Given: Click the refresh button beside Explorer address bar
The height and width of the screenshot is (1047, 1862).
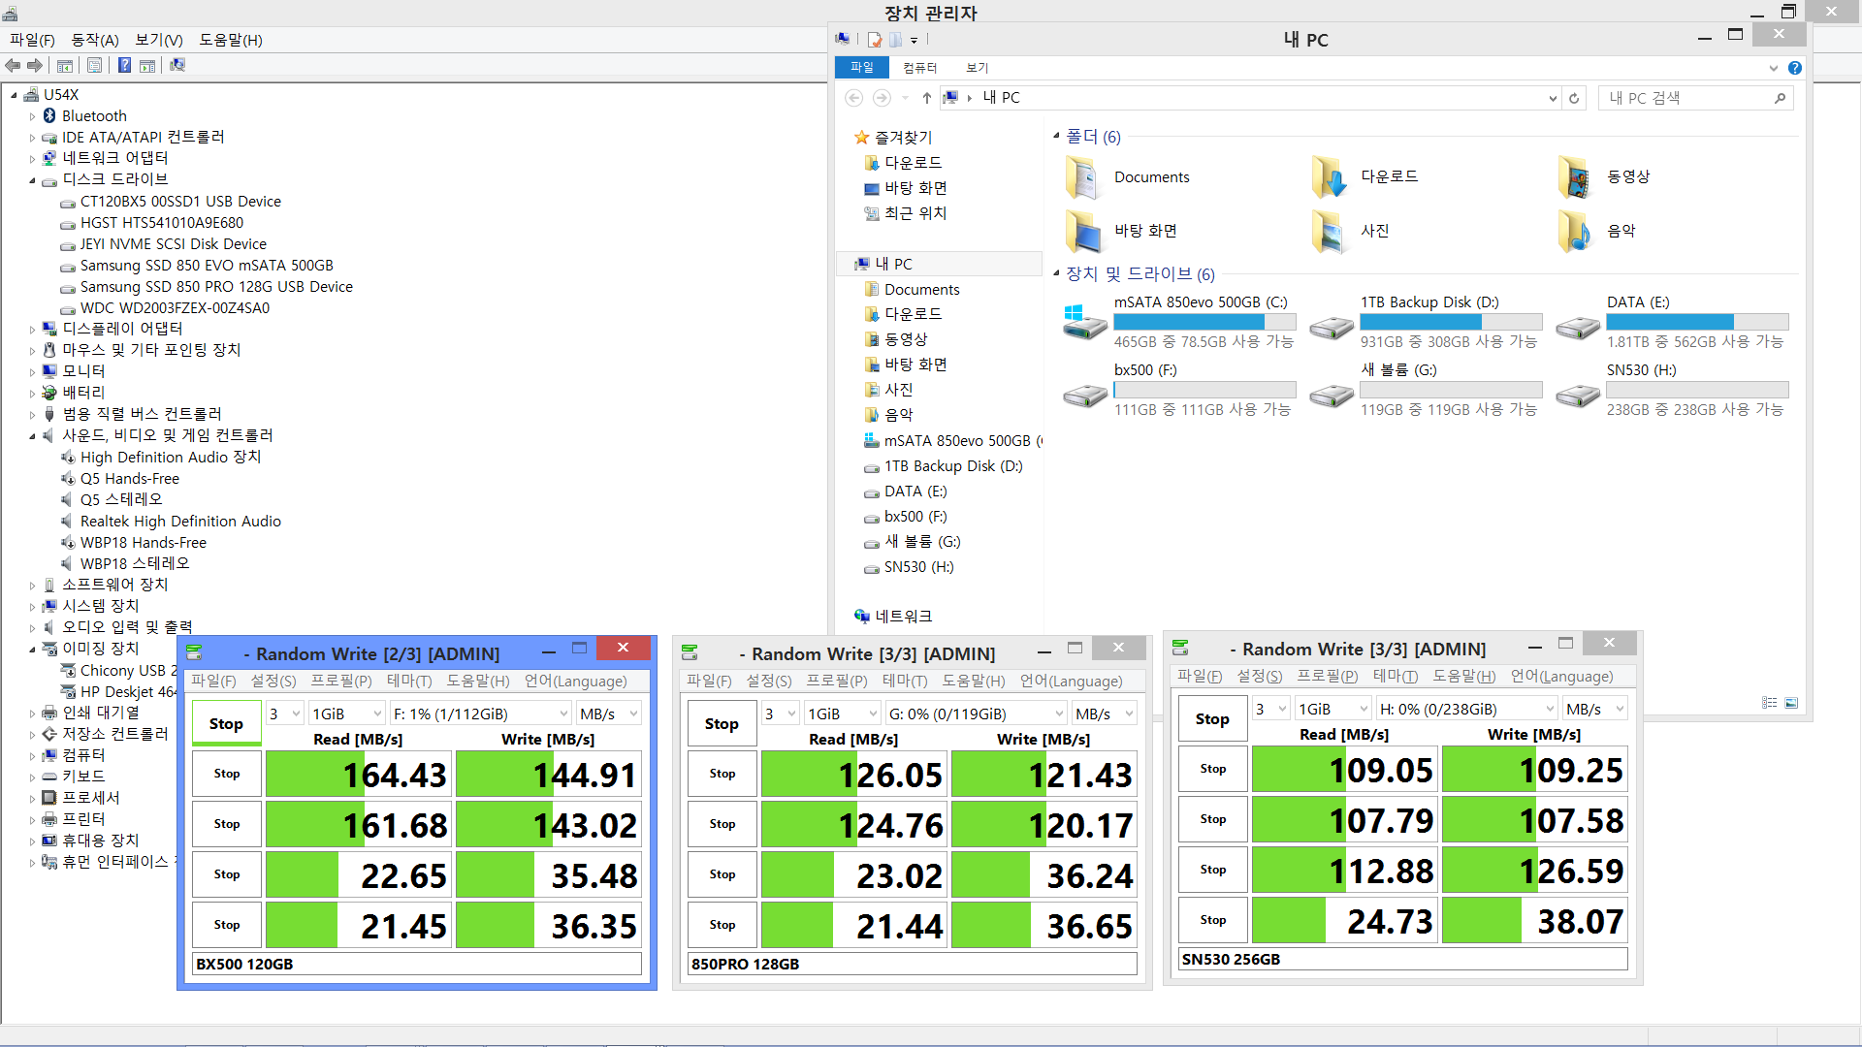Looking at the screenshot, I should (x=1574, y=98).
